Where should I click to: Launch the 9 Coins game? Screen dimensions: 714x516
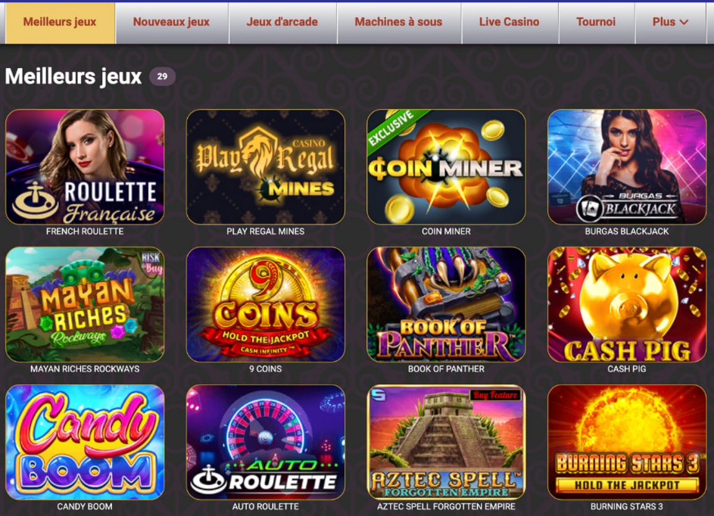(266, 304)
